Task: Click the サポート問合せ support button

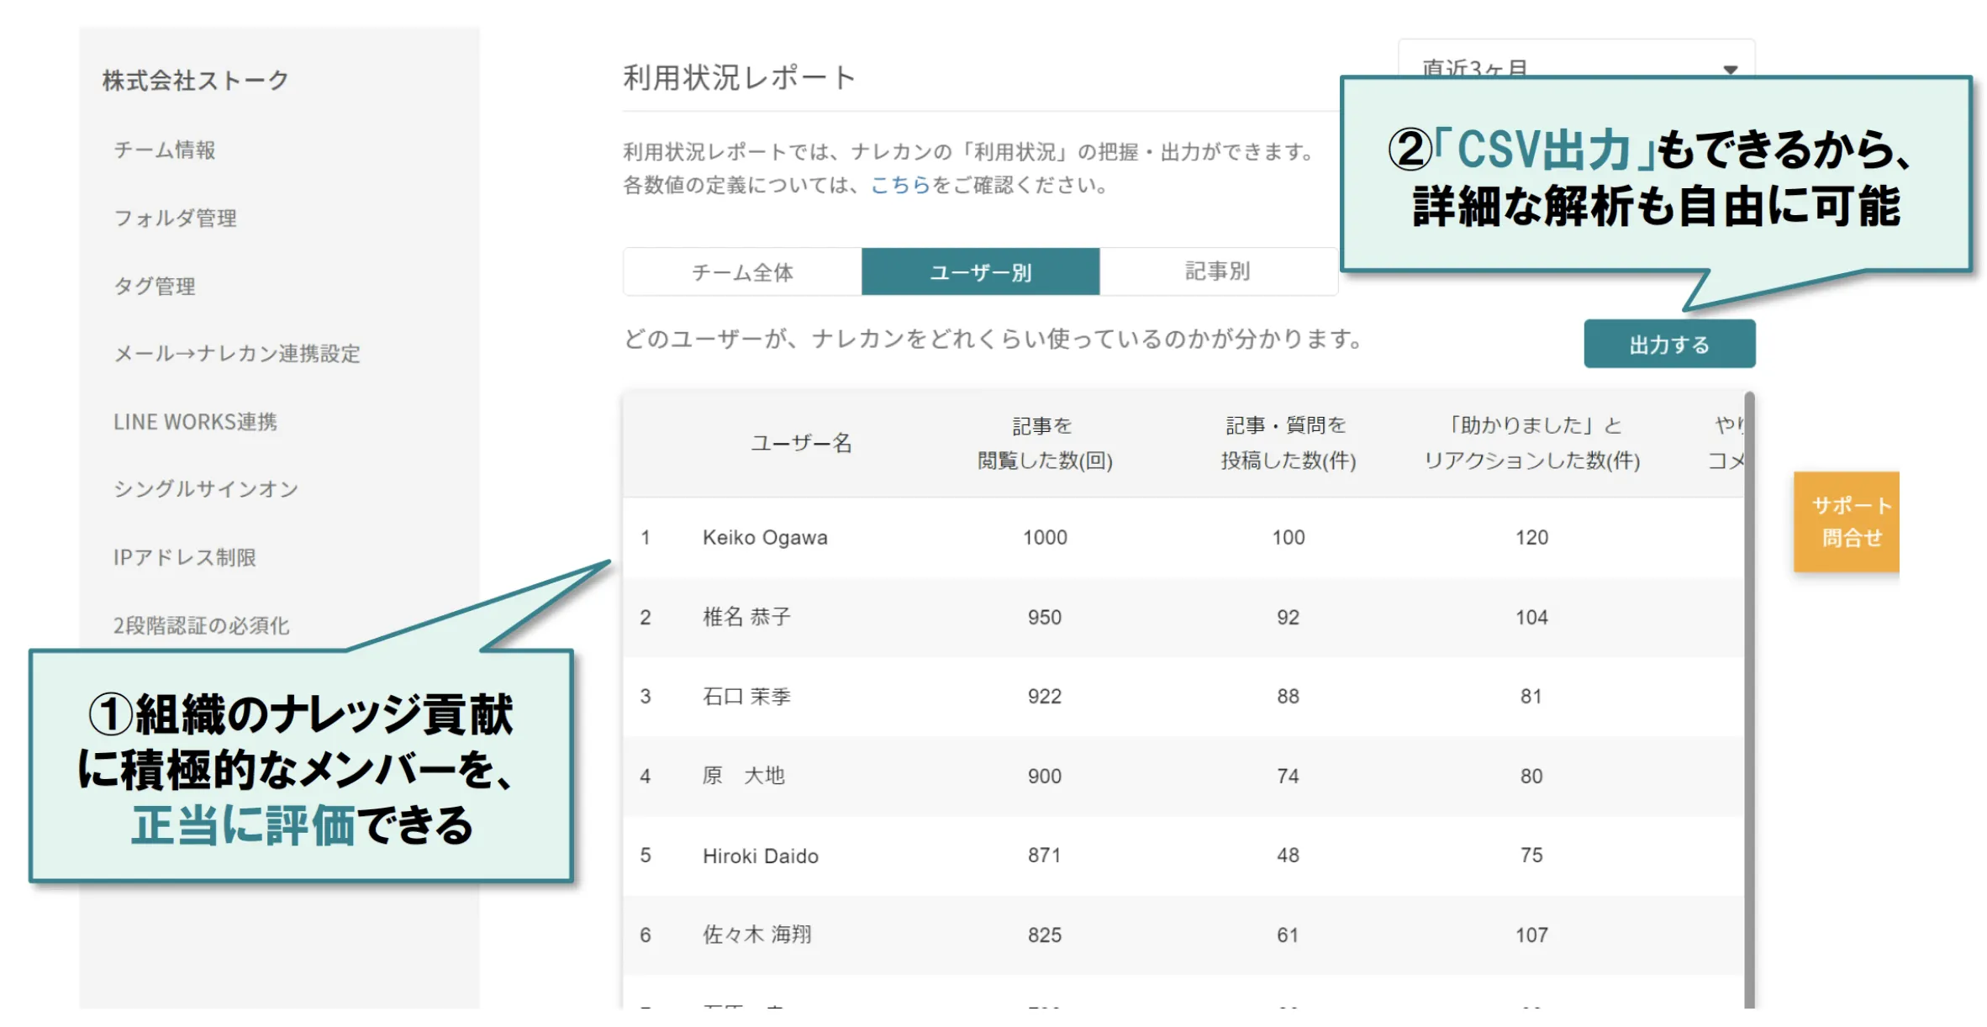Action: click(1847, 522)
